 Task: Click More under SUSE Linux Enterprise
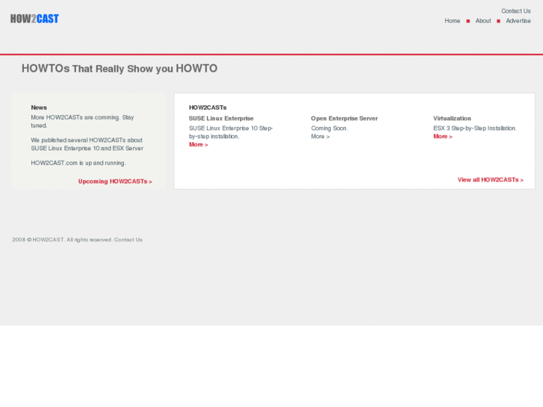199,145
